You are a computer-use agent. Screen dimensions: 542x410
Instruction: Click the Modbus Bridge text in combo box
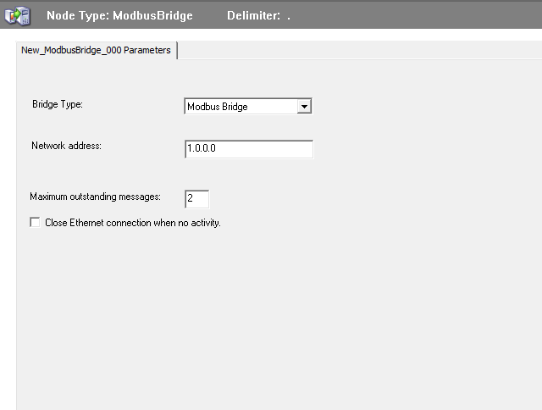[217, 107]
